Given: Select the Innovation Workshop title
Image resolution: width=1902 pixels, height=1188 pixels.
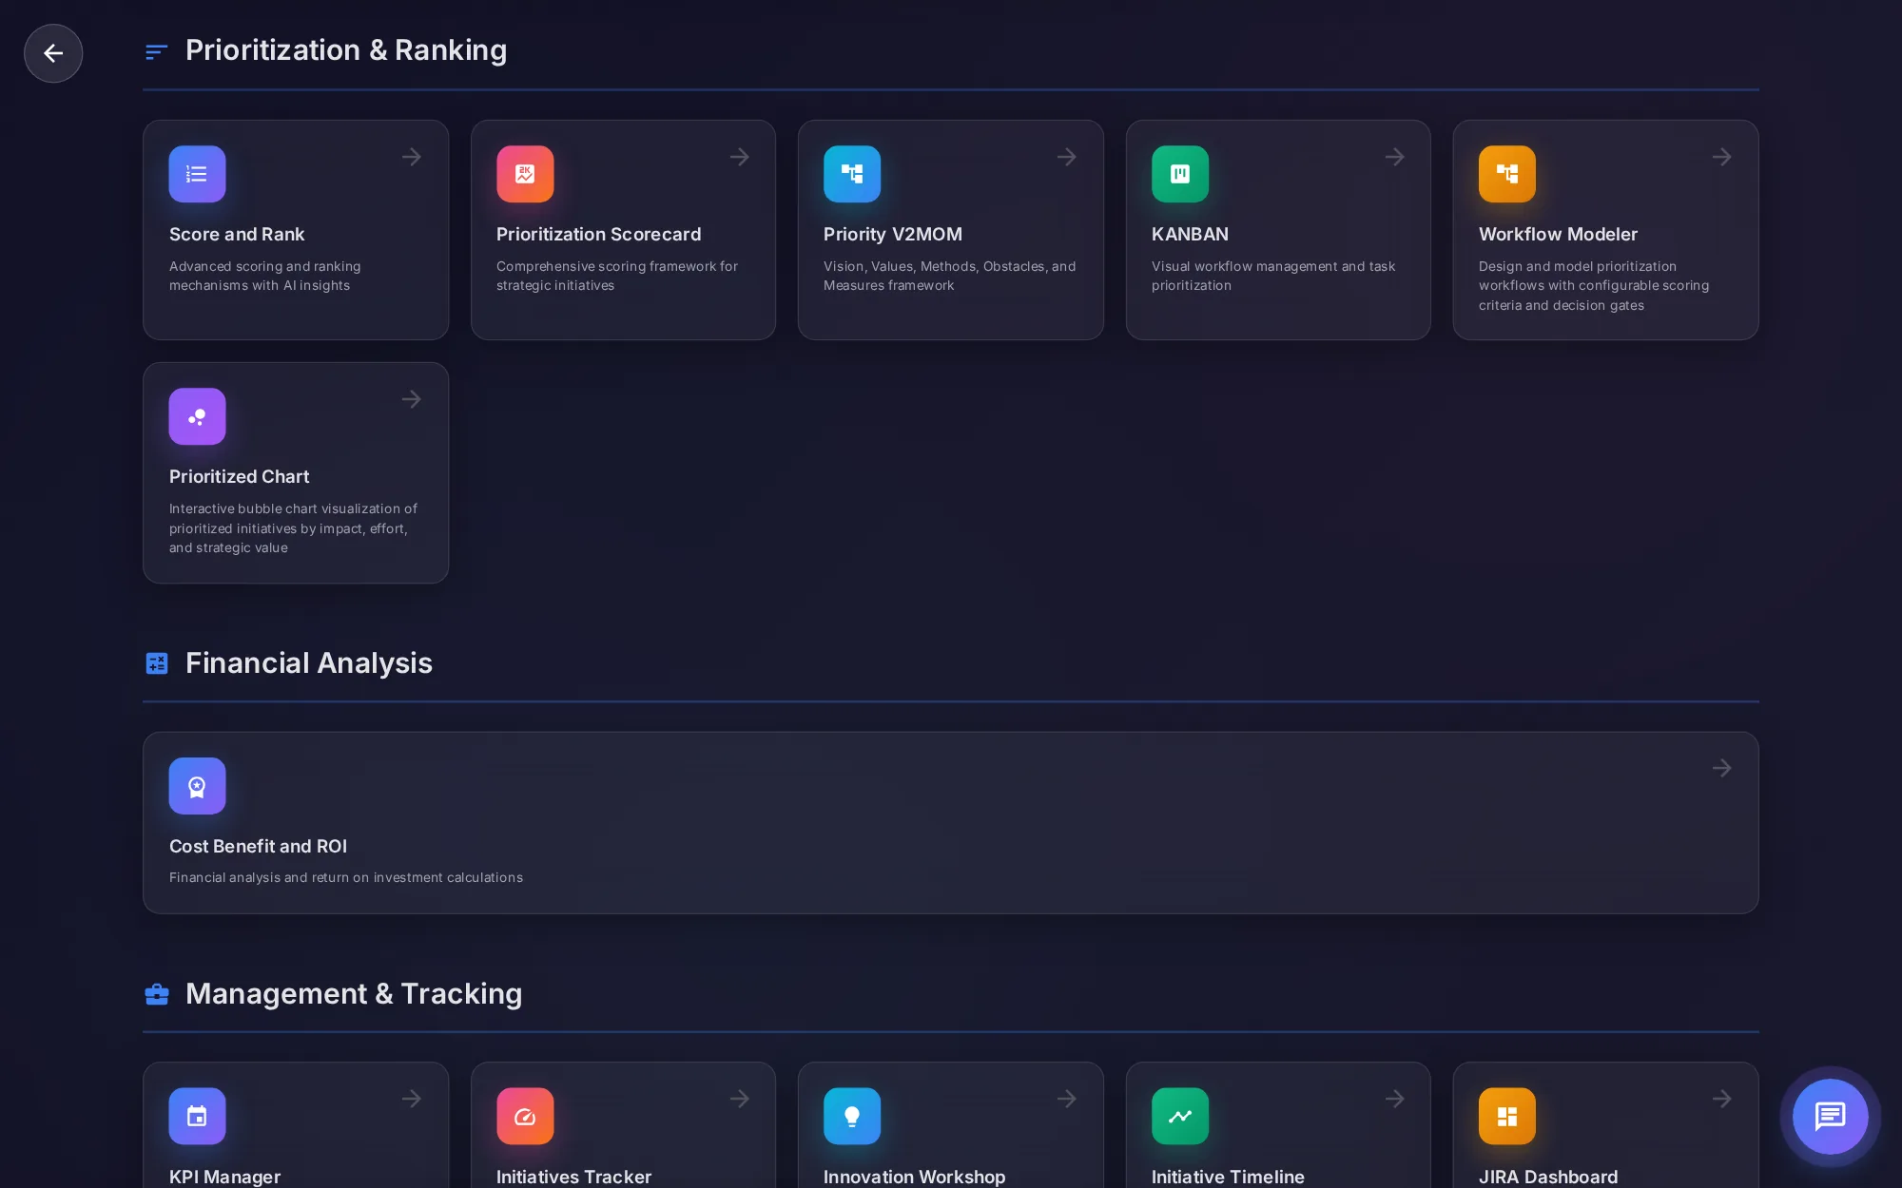Looking at the screenshot, I should click(x=914, y=1177).
